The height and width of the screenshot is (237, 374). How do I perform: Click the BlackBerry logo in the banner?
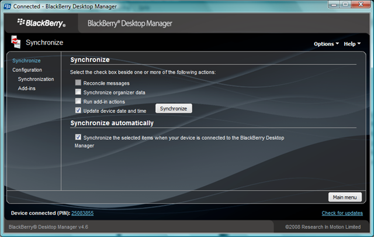click(x=41, y=23)
